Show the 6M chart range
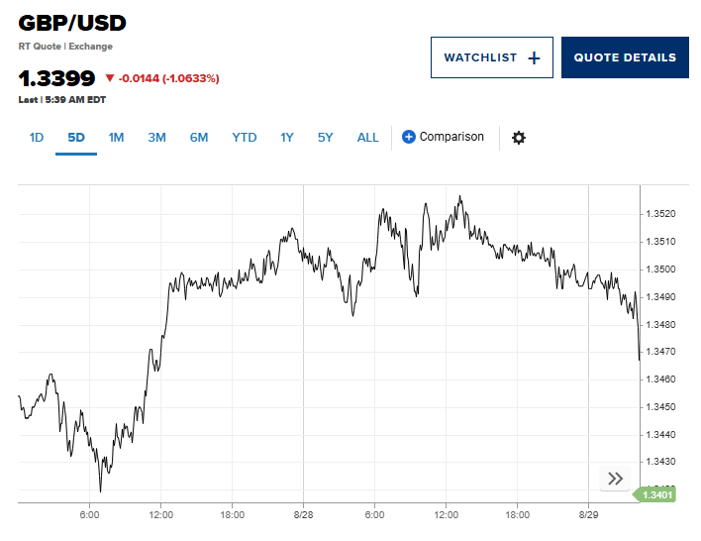Image resolution: width=701 pixels, height=541 pixels. coord(199,138)
